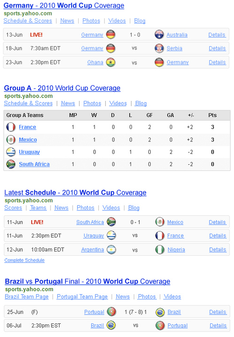
Task: Click Portugal flag in 25-Jun final row
Action: [112, 312]
